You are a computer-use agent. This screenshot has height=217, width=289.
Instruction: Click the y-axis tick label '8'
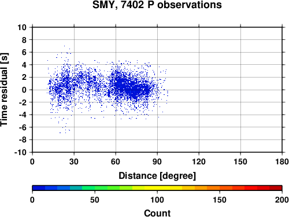pos(24,40)
